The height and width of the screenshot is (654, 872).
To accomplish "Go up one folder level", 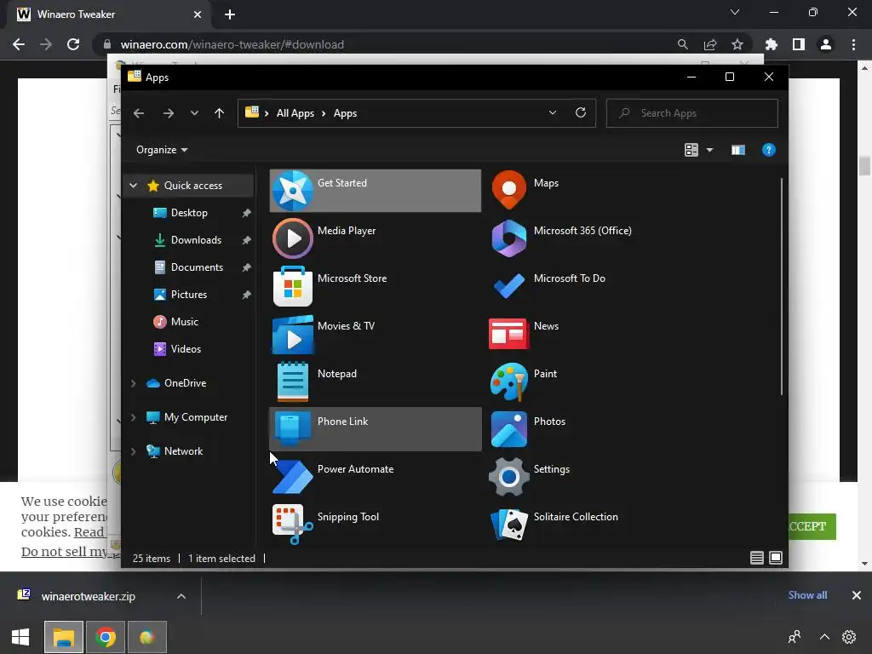I will click(219, 113).
